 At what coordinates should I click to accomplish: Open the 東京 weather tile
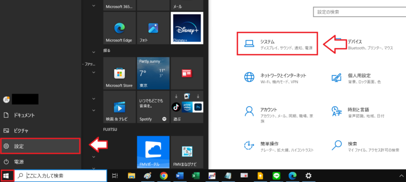pyautogui.click(x=153, y=73)
